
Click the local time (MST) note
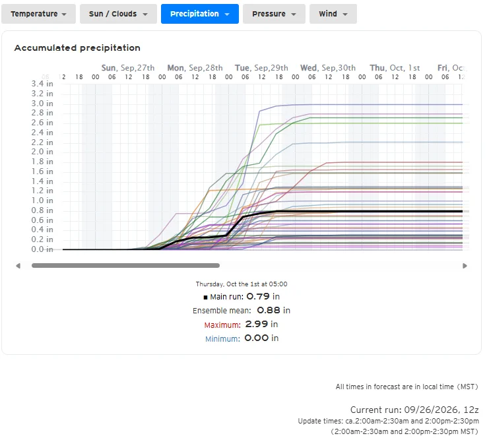coord(407,387)
